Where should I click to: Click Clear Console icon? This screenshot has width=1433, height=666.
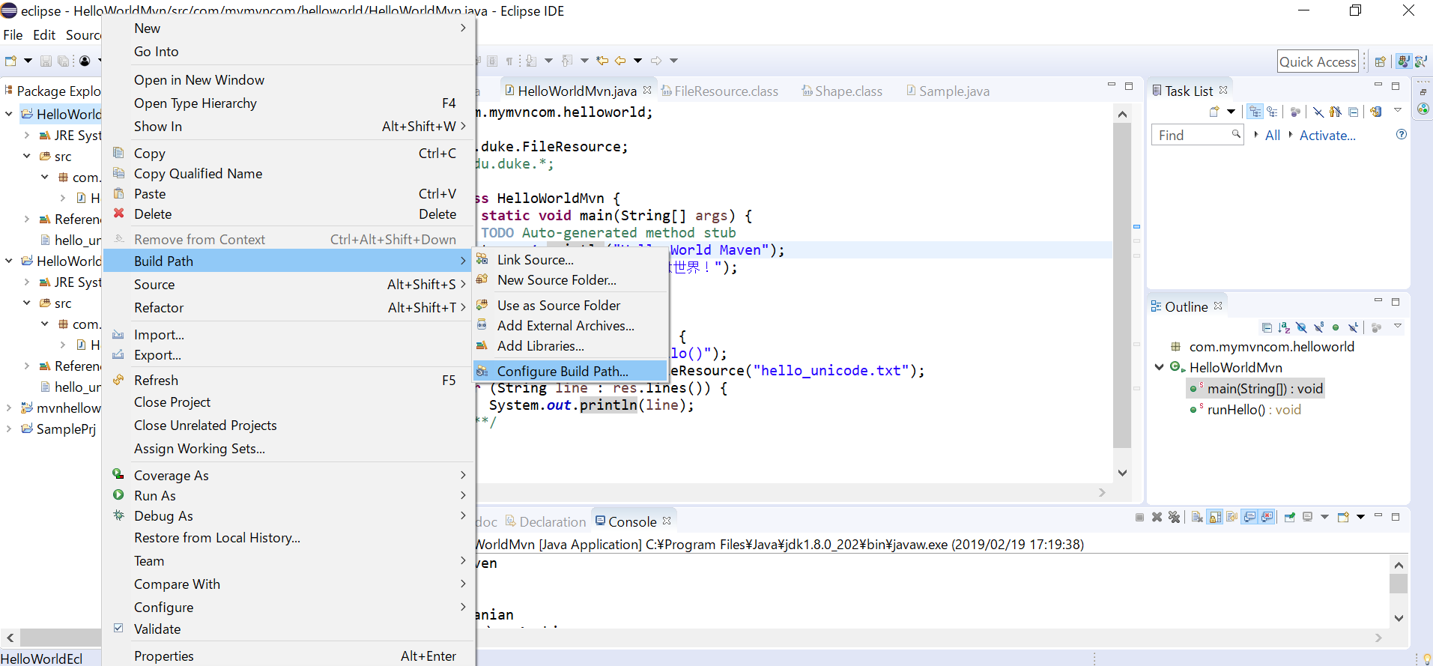click(1197, 517)
